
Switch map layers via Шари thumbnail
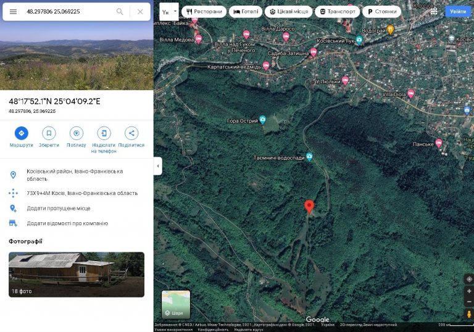pyautogui.click(x=176, y=305)
